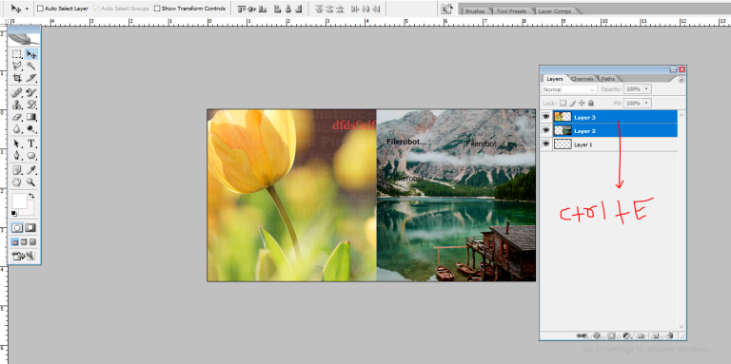Select the Eraser tool
This screenshot has height=364, width=731.
click(17, 117)
